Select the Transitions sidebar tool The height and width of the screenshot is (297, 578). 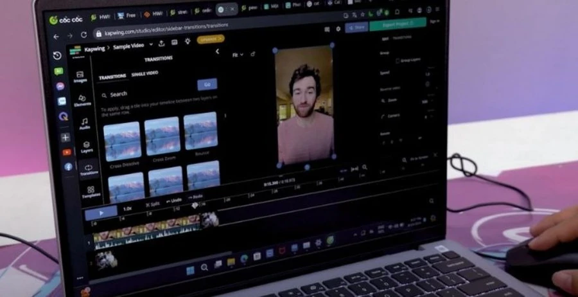pos(89,170)
